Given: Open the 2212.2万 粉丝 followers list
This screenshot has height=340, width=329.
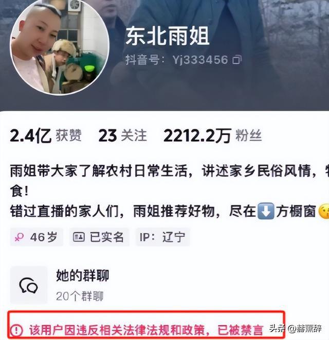Looking at the screenshot, I should pos(212,136).
